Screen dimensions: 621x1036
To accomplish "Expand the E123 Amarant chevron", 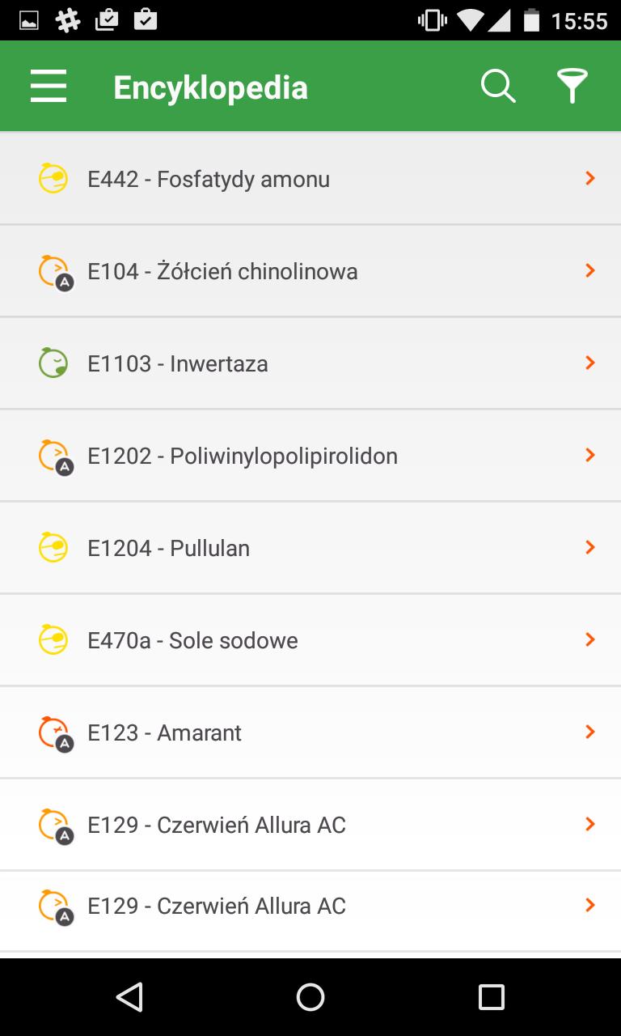I will tap(590, 732).
